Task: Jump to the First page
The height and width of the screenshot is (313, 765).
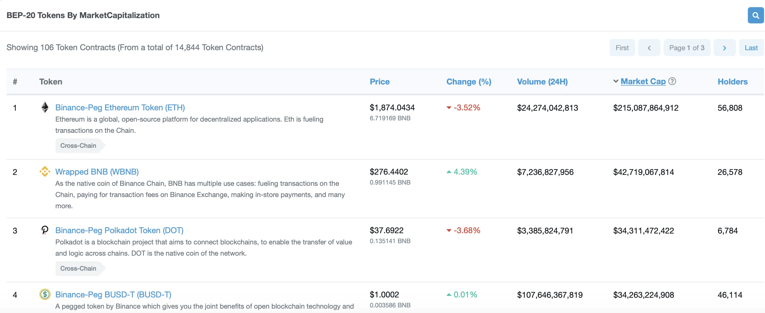Action: point(622,48)
